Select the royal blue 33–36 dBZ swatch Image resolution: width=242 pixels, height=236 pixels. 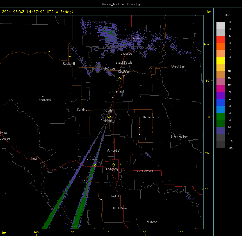point(221,102)
